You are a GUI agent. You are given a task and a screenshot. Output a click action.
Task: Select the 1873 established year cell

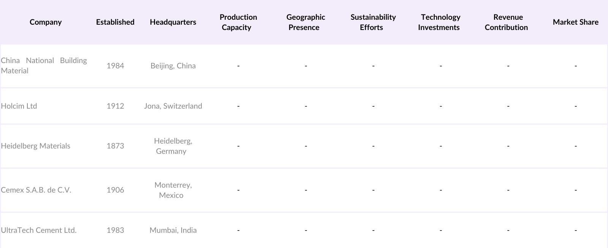click(115, 146)
